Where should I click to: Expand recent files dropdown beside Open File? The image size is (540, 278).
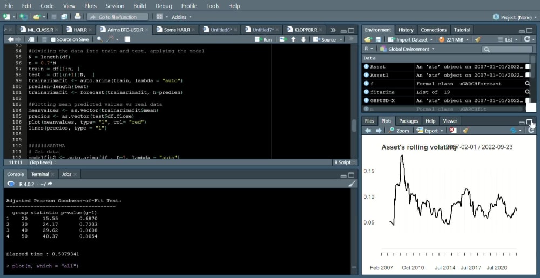pyautogui.click(x=44, y=17)
